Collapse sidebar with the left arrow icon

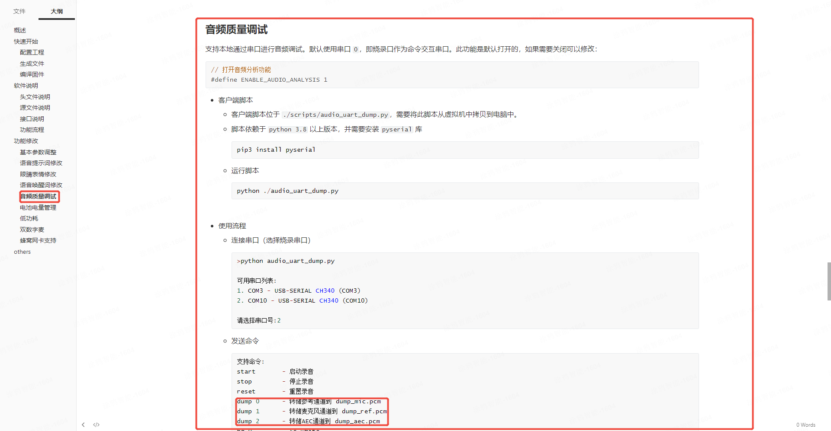[x=83, y=425]
